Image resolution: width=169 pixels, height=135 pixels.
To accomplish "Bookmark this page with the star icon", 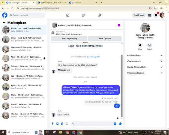I will [155, 8].
